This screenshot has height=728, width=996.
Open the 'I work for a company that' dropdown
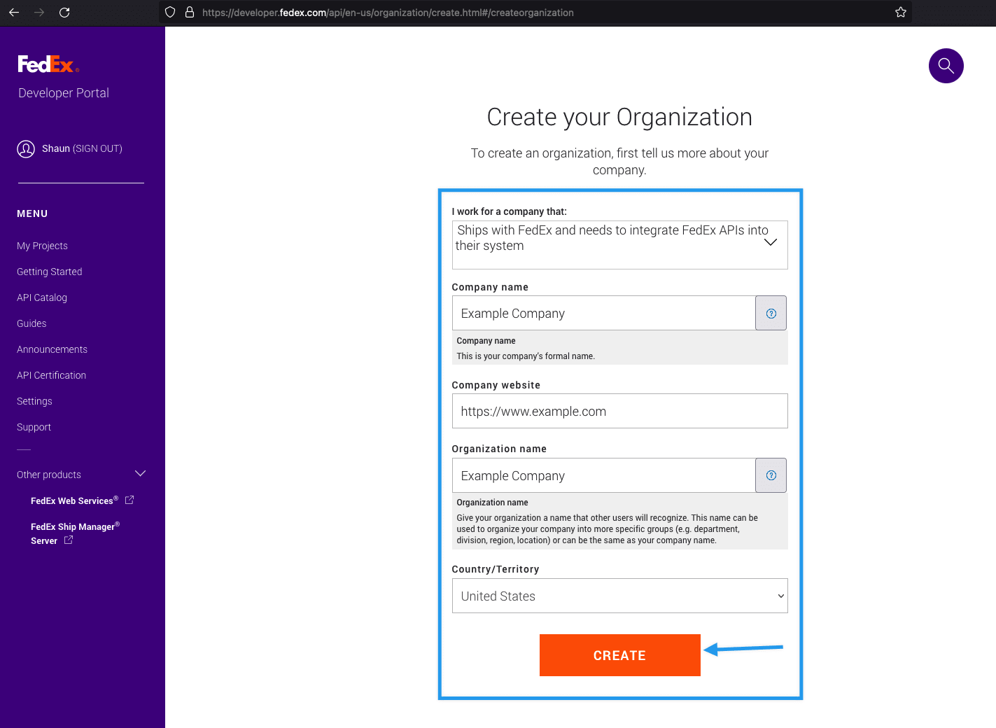tap(771, 243)
